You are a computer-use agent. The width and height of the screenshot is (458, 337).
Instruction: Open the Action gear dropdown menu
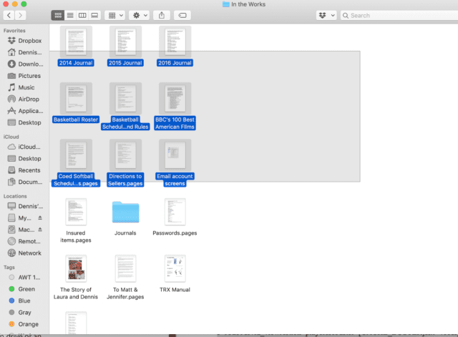tap(139, 15)
